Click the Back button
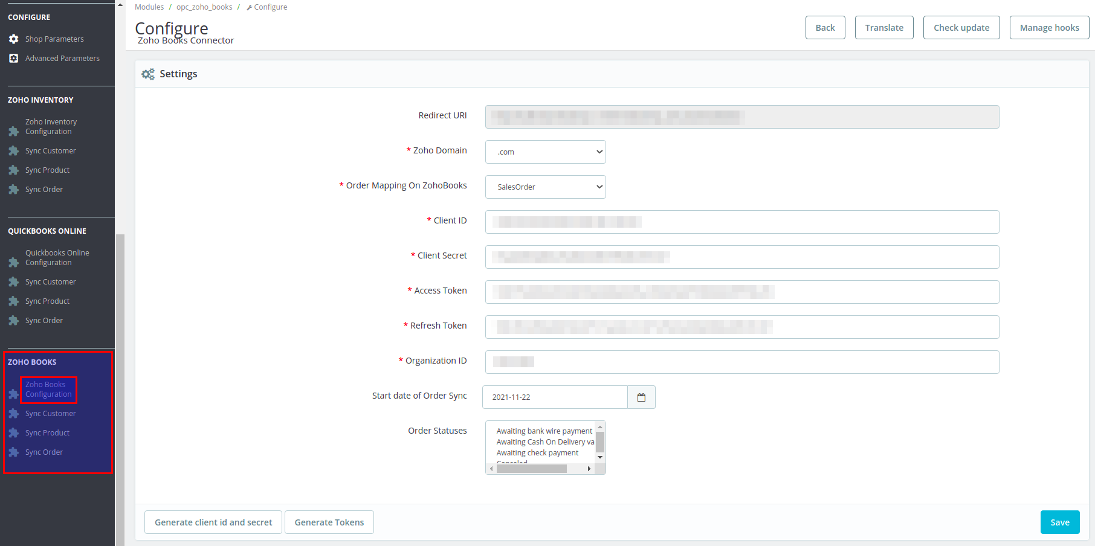Viewport: 1095px width, 546px height. 825,28
